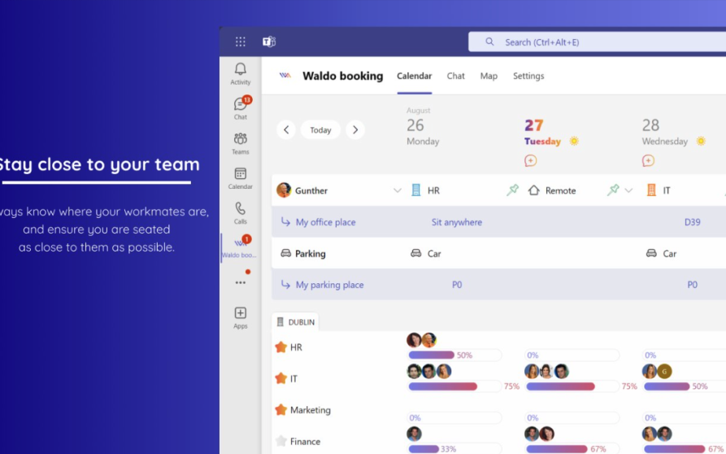Open the app launcher grid icon
The image size is (726, 454).
coord(241,41)
